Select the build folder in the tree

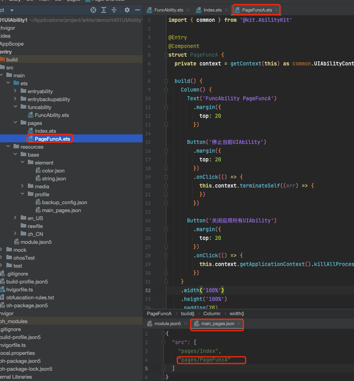tap(12, 59)
